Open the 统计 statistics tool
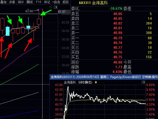The image size is (158, 119). 21,2
